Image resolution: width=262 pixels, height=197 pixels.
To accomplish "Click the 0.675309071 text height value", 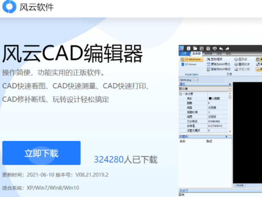I will 215,126.
